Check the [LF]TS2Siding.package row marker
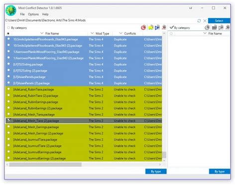236x185 pixels. pyautogui.click(x=8, y=64)
